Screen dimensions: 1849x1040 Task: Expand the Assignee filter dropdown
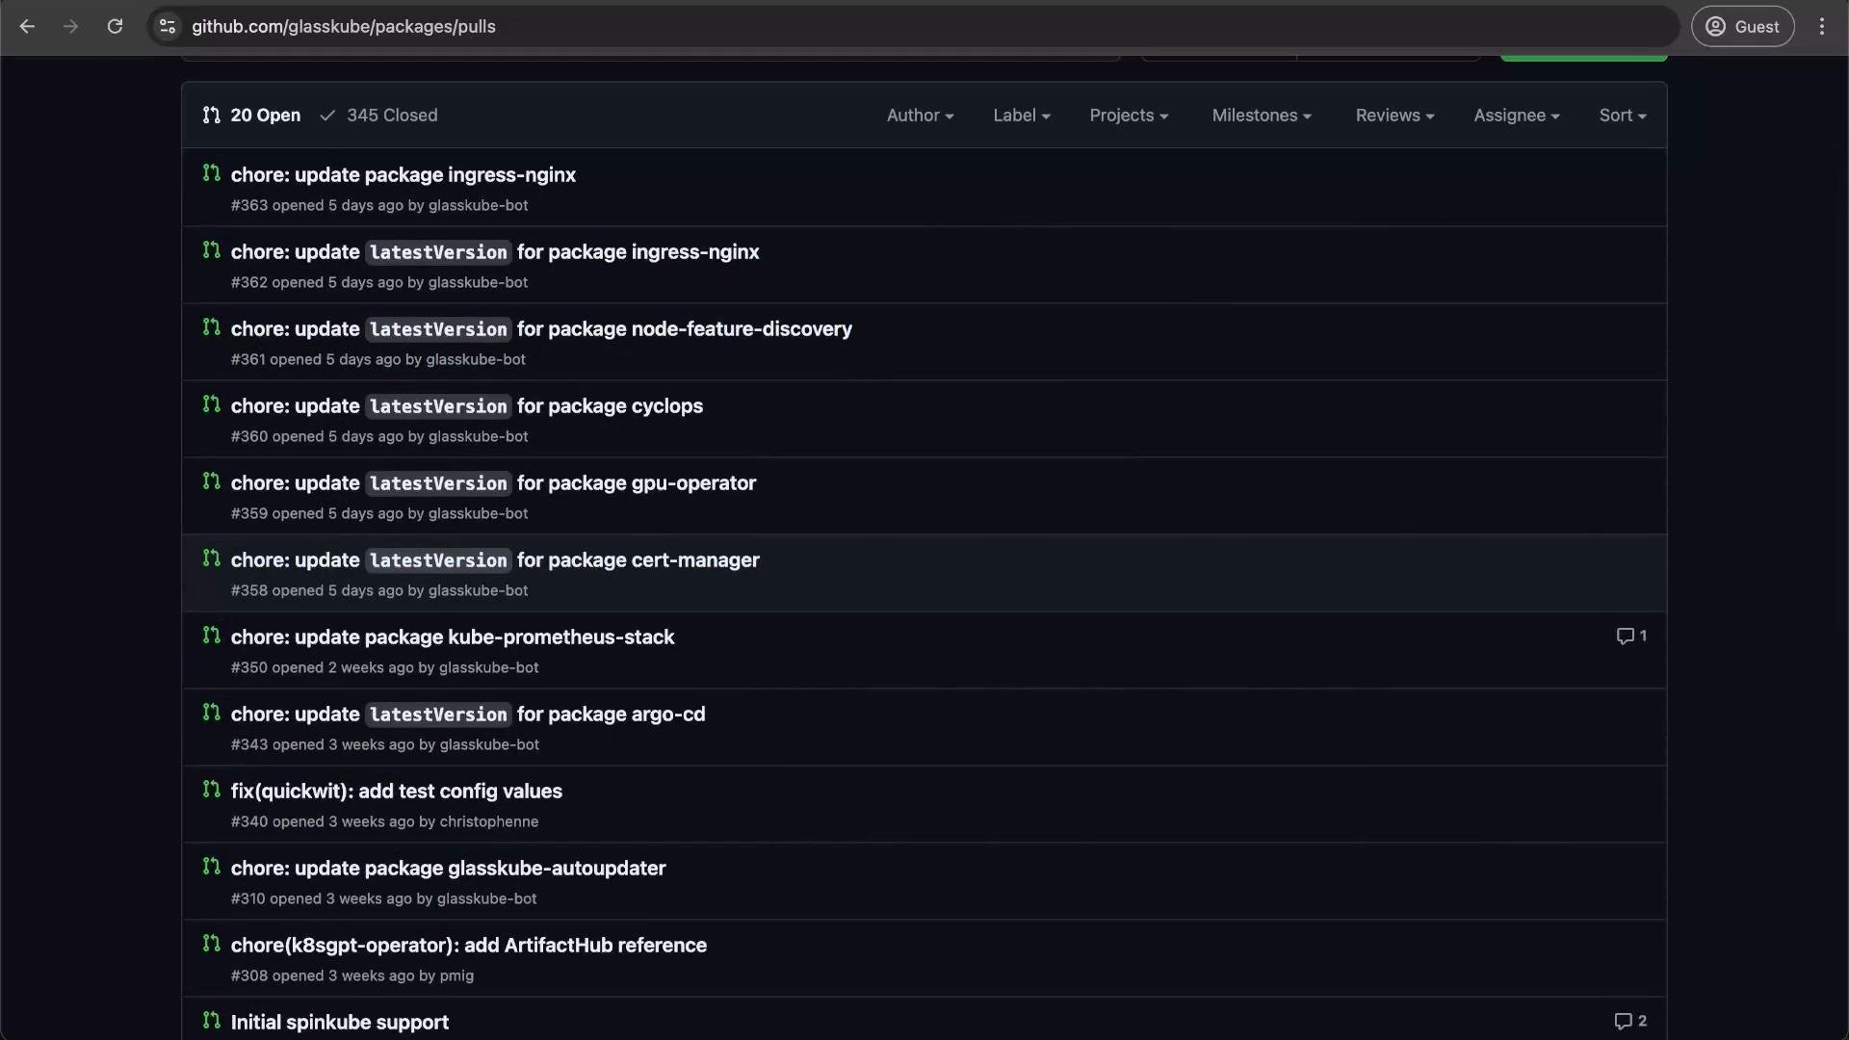[x=1517, y=116]
